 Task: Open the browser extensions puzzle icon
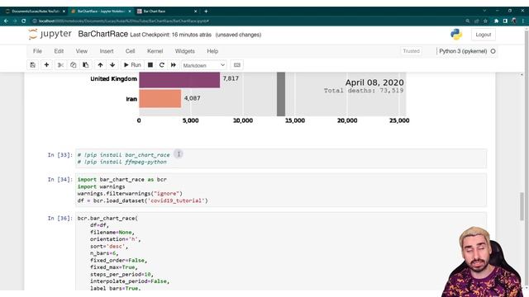[x=496, y=21]
